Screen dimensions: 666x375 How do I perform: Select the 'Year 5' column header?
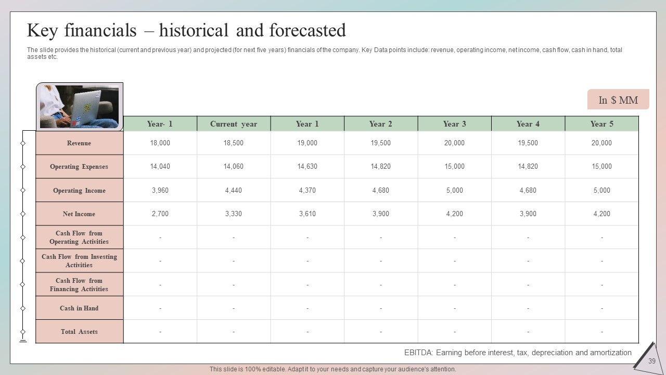(x=601, y=124)
